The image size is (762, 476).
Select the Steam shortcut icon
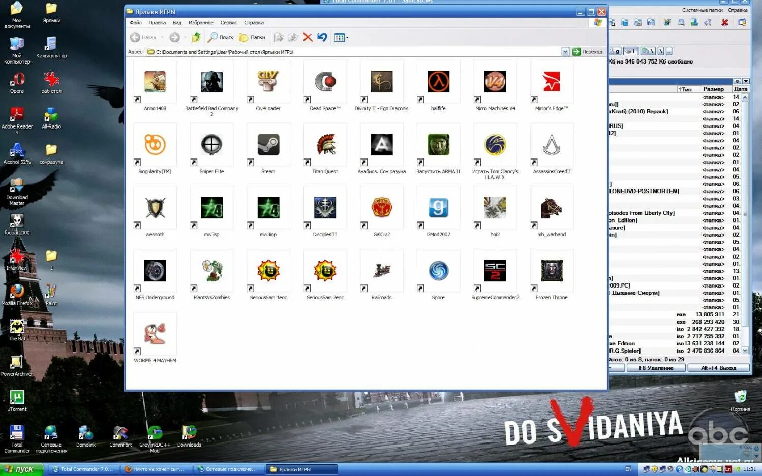click(268, 145)
